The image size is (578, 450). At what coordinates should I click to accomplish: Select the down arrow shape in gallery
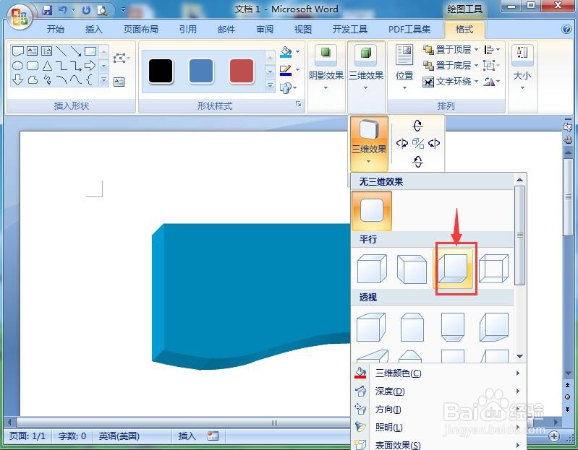[x=17, y=79]
